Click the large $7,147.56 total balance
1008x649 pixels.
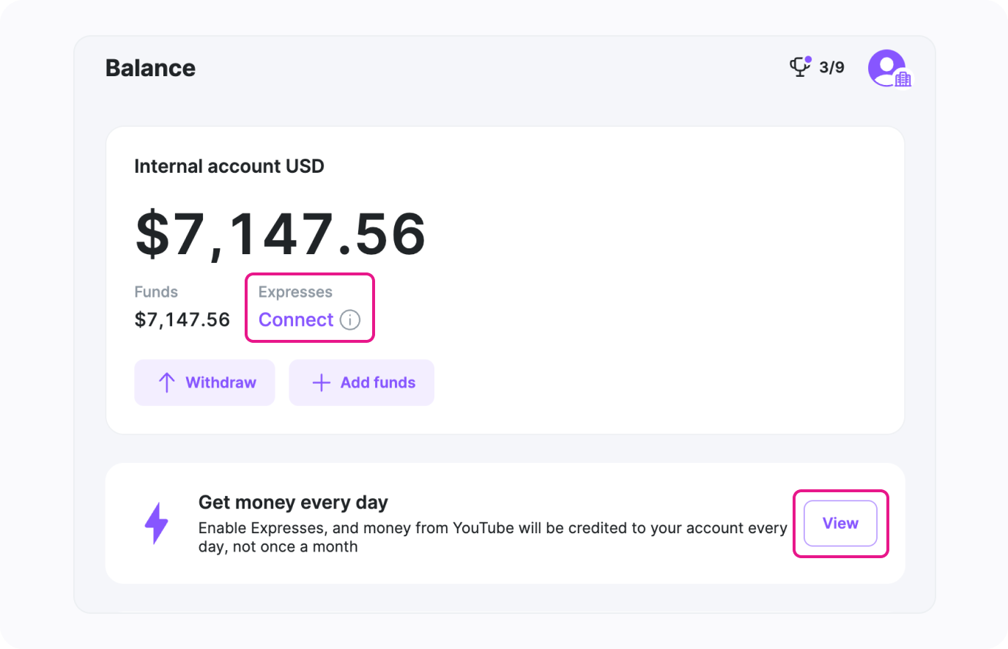click(x=281, y=234)
